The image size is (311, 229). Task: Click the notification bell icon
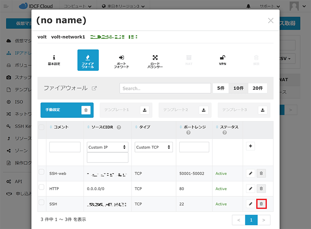[x=249, y=7]
